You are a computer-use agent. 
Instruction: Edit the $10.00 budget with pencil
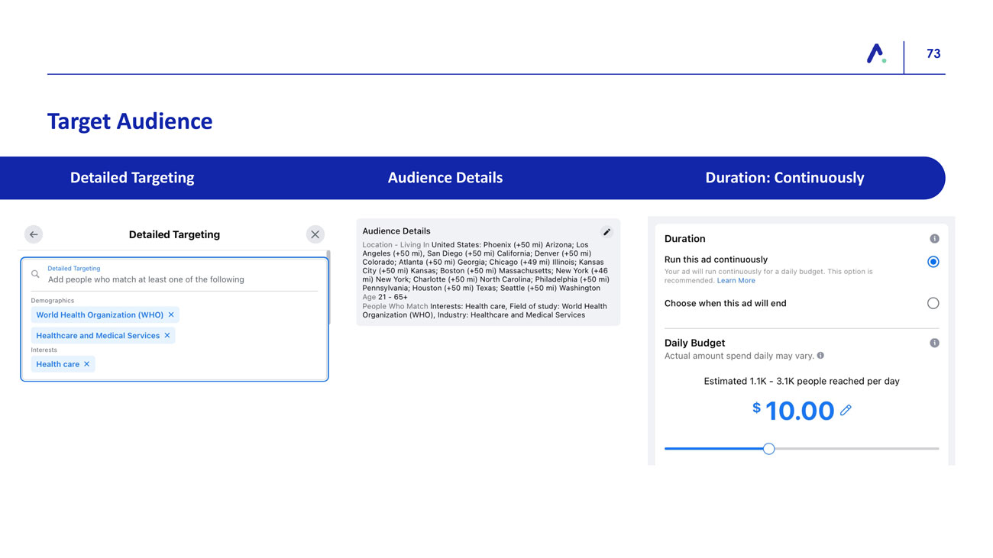coord(846,411)
